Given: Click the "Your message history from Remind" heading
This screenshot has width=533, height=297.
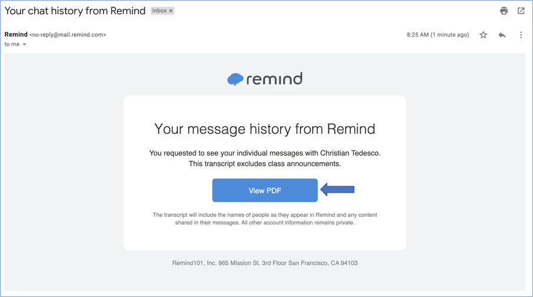Looking at the screenshot, I should (265, 128).
